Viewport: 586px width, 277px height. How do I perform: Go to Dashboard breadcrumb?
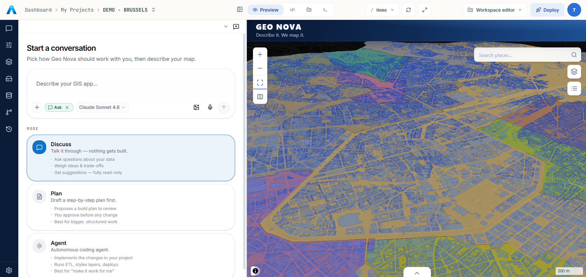coord(38,10)
